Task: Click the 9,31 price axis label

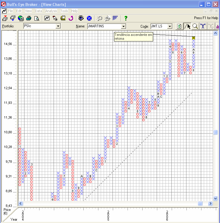Action: pos(9,176)
